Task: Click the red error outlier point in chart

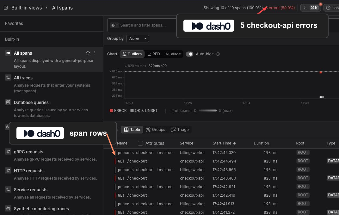Action: [321, 72]
